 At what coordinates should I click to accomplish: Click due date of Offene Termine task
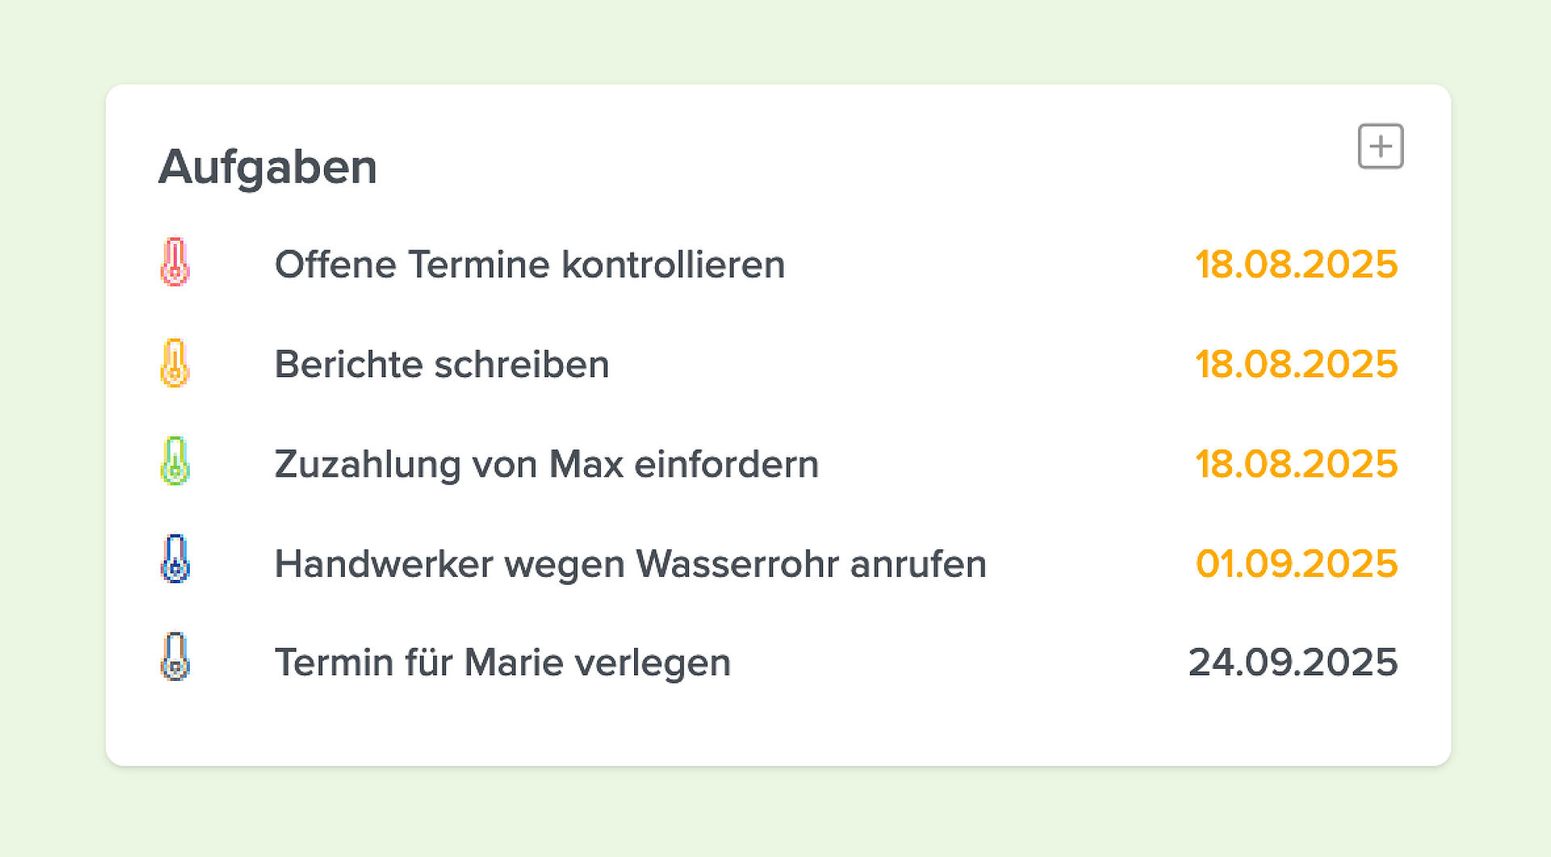pos(1297,264)
